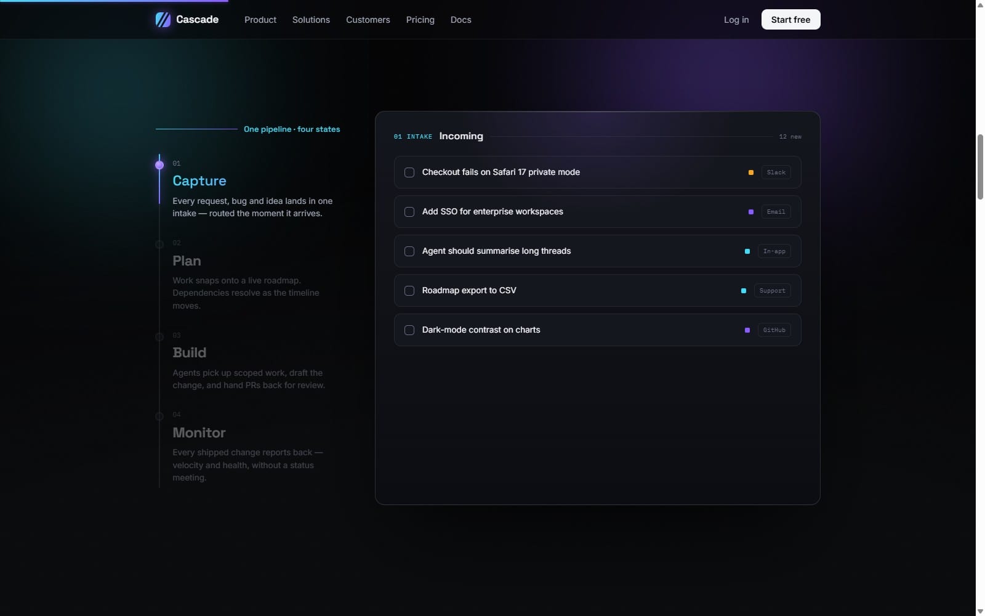Click the Plan heading

(x=187, y=261)
